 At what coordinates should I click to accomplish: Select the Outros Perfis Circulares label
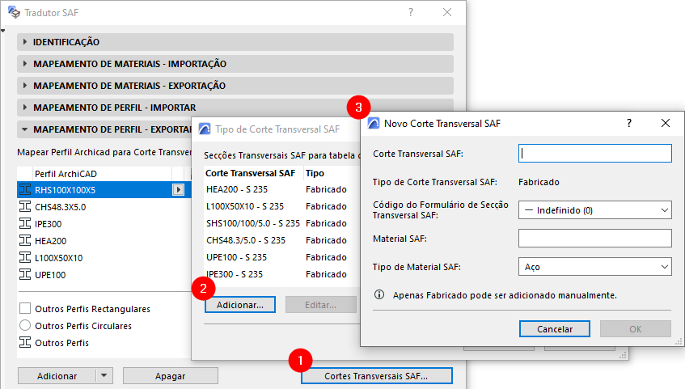(x=83, y=326)
